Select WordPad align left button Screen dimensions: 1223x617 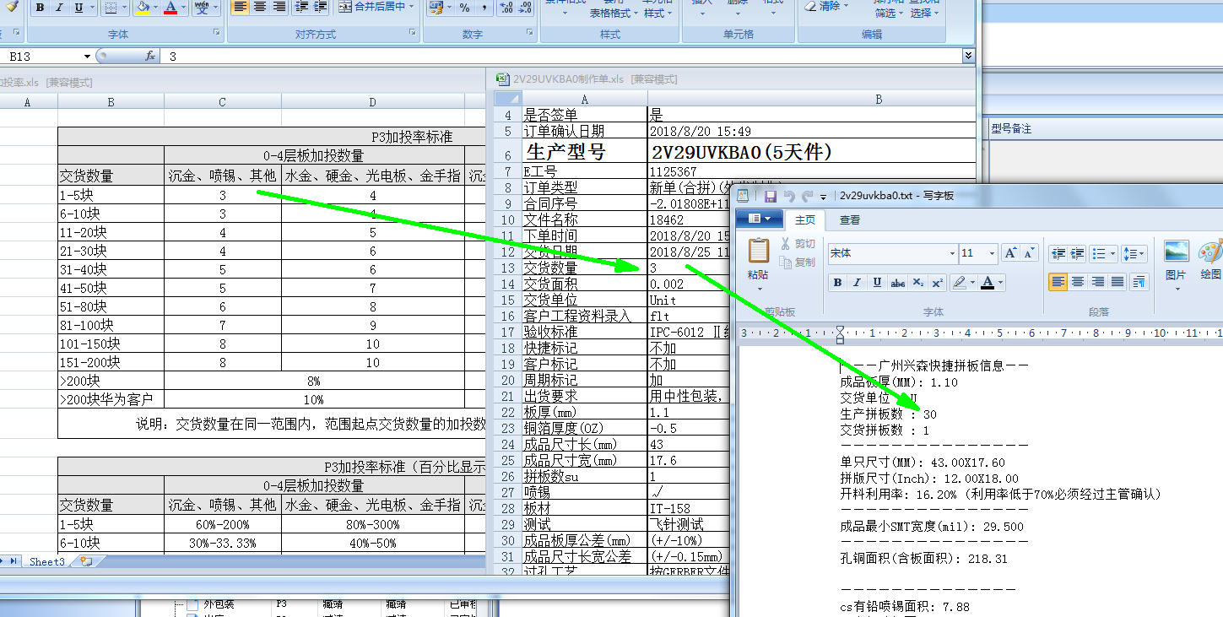tap(1058, 282)
